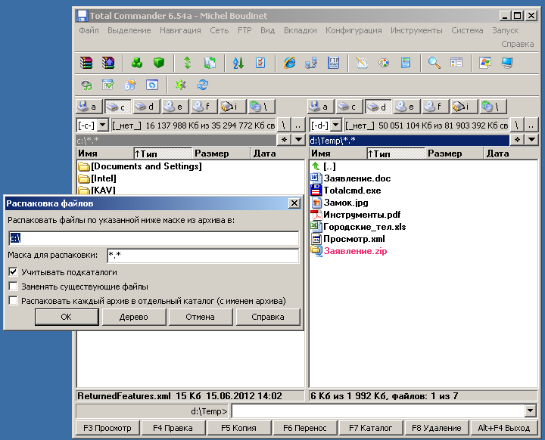The image size is (545, 440).
Task: Open right panel favorites asterisk button
Action: point(517,140)
